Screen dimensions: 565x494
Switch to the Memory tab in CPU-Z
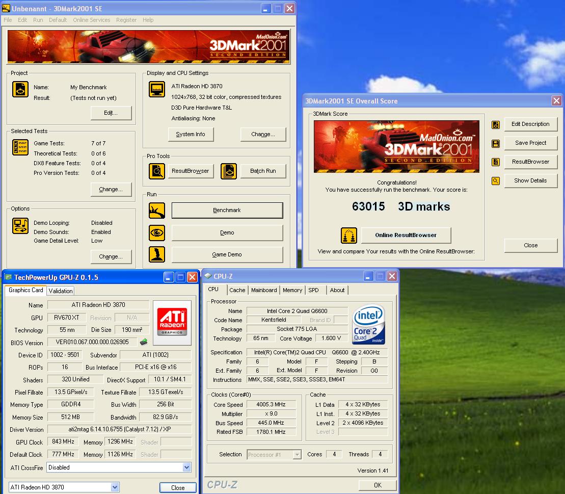(292, 290)
